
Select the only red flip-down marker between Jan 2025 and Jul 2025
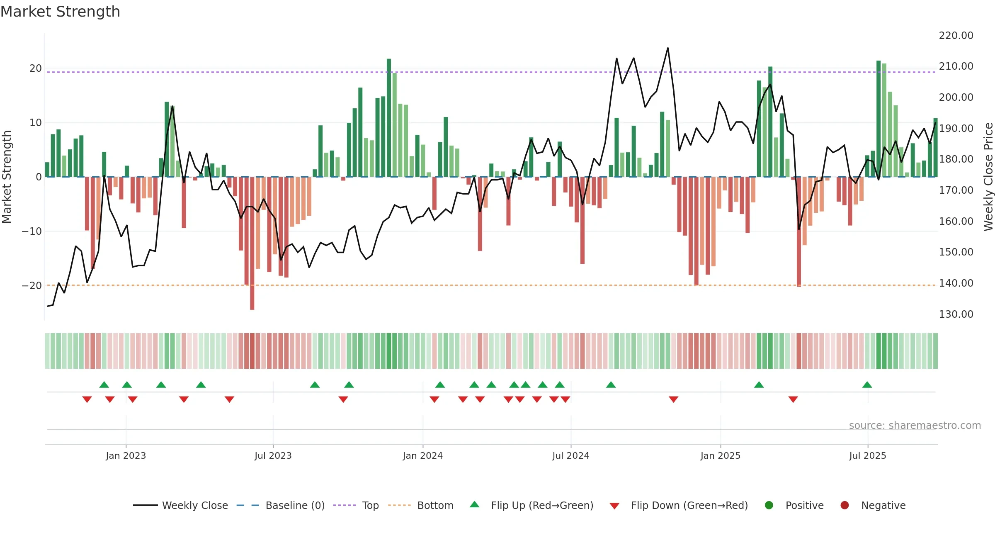coord(793,399)
